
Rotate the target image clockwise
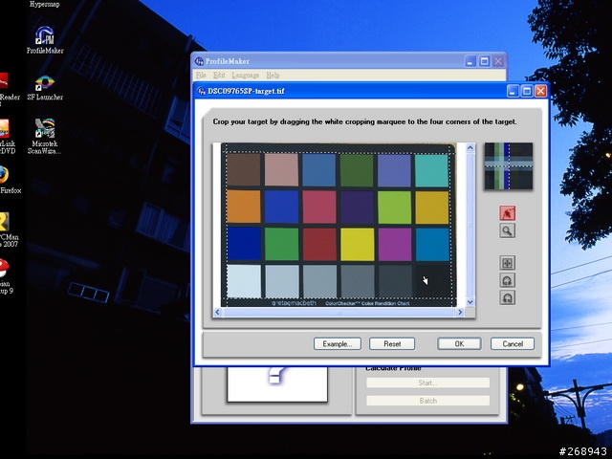coord(507,280)
